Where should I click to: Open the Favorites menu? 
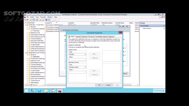(43, 17)
